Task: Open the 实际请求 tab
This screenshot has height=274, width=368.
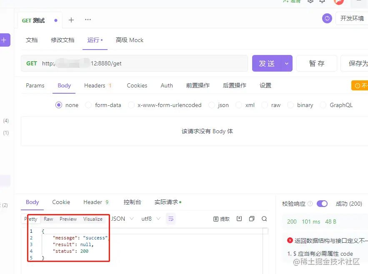Action: coord(168,202)
